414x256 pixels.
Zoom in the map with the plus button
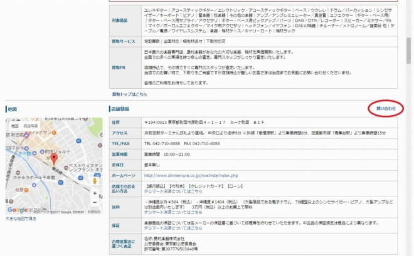95,193
